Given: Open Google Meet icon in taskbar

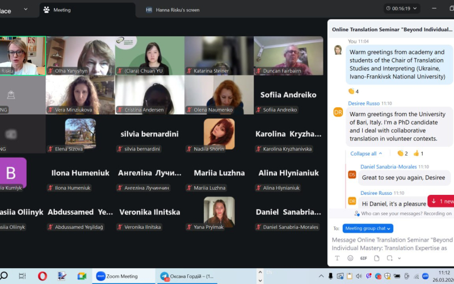Looking at the screenshot, I should click(x=82, y=276).
